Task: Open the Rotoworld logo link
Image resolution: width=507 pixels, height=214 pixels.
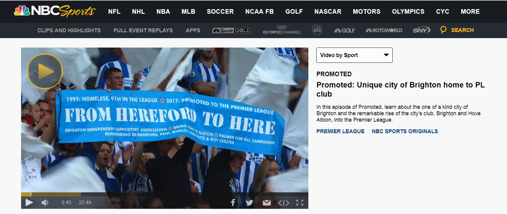Action: point(384,30)
